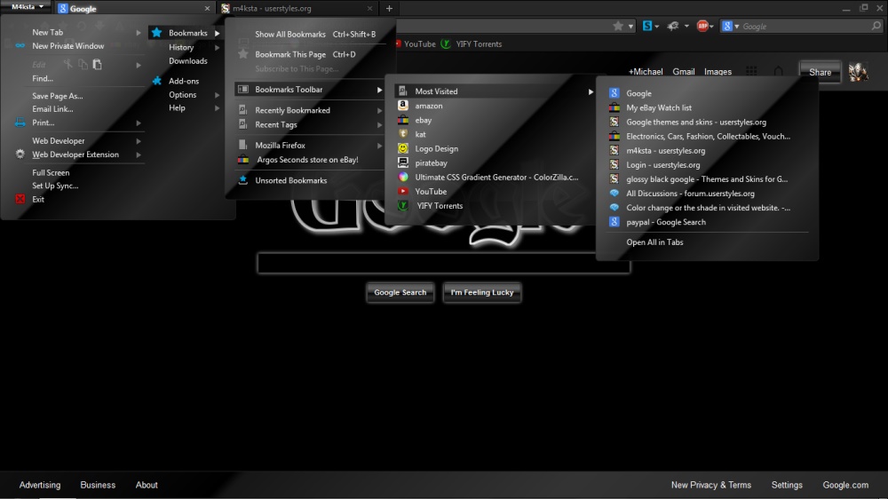Expand the New Tab submenu arrow
Screen dimensions: 888x499
point(139,33)
